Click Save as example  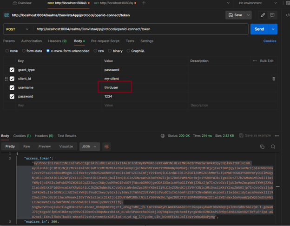[x=255, y=135]
